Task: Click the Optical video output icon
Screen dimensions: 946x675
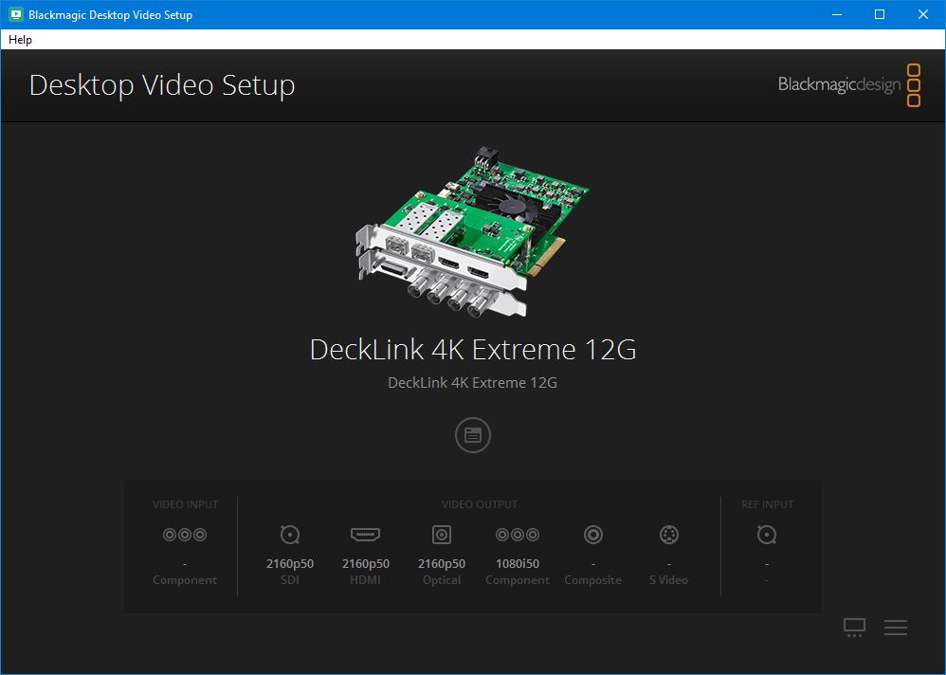Action: click(442, 535)
